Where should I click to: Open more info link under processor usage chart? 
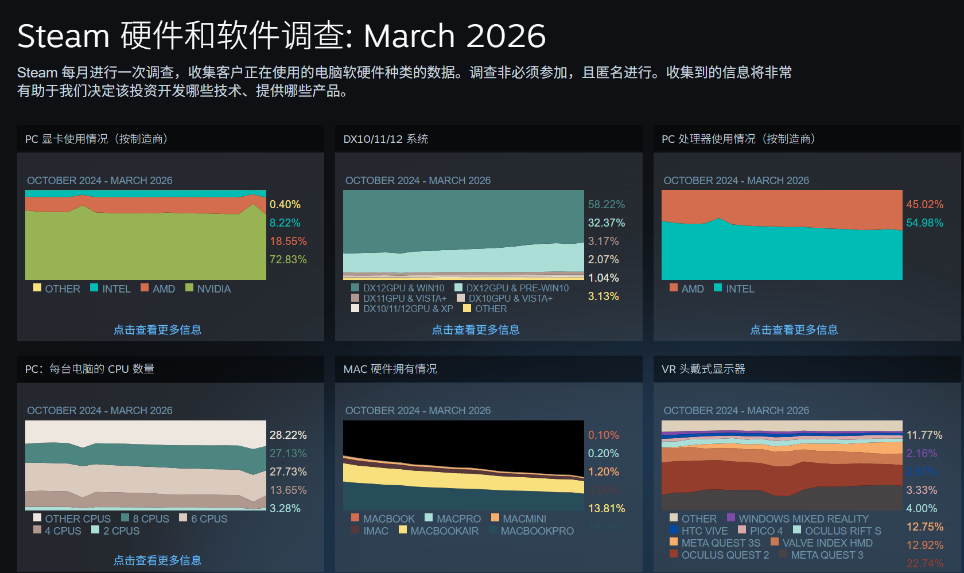click(794, 330)
